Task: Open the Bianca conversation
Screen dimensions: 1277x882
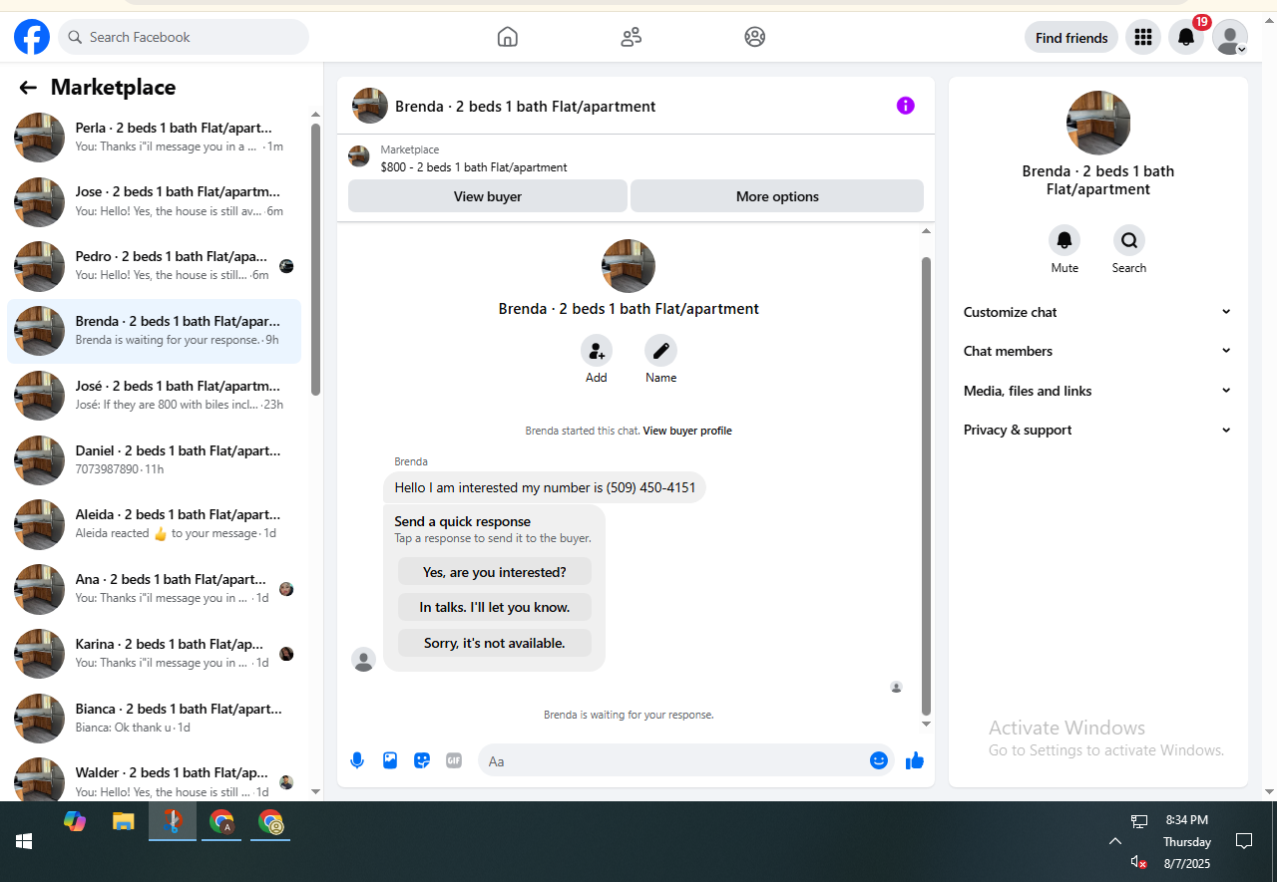Action: [154, 718]
